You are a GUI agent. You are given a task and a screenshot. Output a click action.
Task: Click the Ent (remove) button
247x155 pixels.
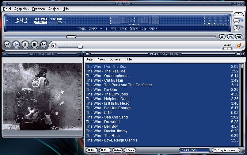(x=105, y=150)
